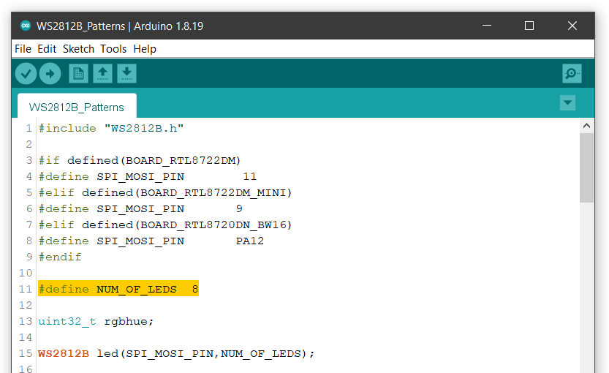Place cursor on the #include WS2812B.h line
609x373 pixels.
tap(110, 128)
